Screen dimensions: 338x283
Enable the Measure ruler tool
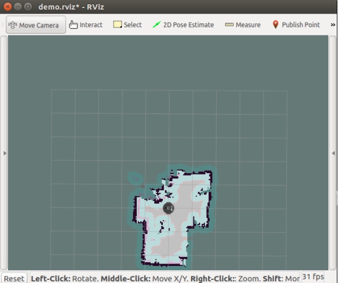(229, 24)
